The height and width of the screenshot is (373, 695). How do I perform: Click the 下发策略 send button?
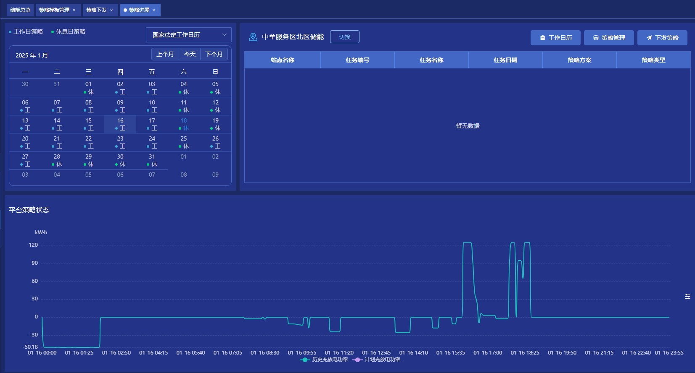click(x=662, y=38)
